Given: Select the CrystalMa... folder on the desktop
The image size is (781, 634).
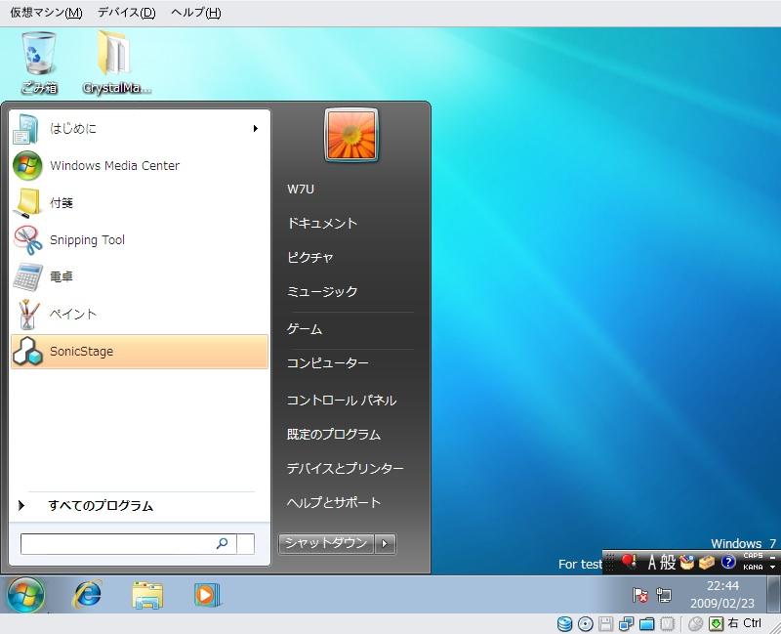Looking at the screenshot, I should (x=115, y=63).
